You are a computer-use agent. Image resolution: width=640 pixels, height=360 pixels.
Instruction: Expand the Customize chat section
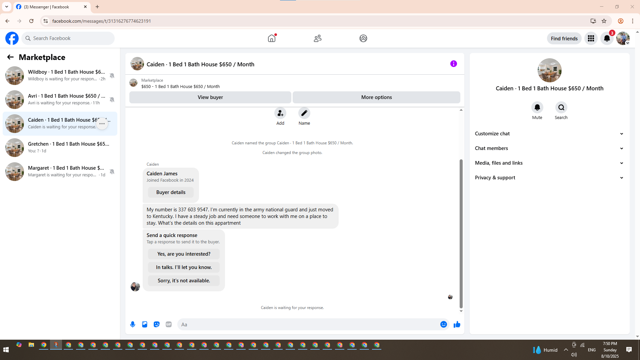click(x=549, y=134)
